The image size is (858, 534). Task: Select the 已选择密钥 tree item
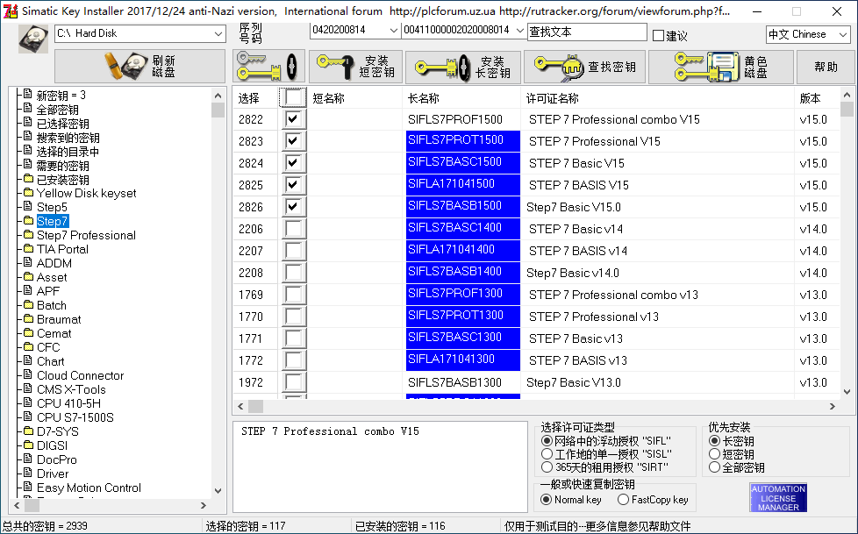[62, 124]
